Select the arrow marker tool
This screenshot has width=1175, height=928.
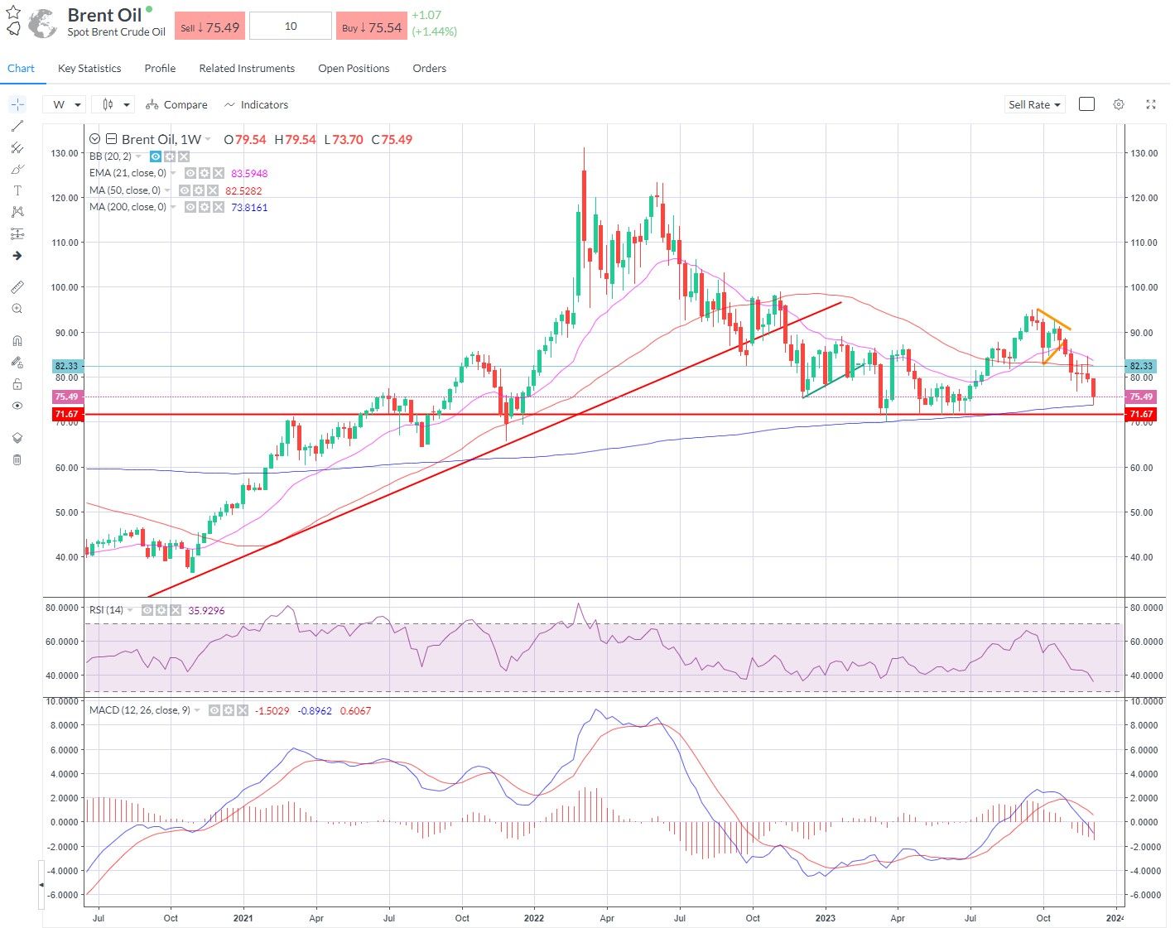[17, 256]
